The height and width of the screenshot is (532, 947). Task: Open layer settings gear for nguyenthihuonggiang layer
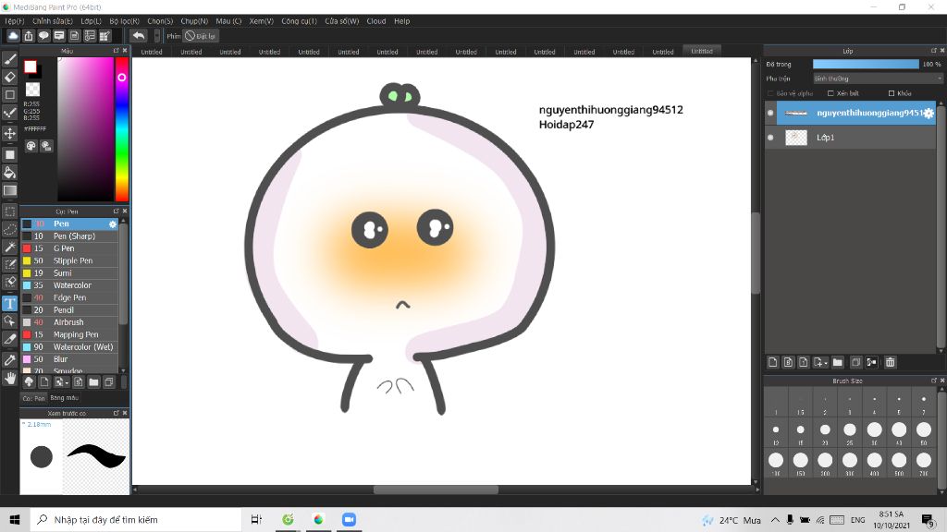point(929,113)
